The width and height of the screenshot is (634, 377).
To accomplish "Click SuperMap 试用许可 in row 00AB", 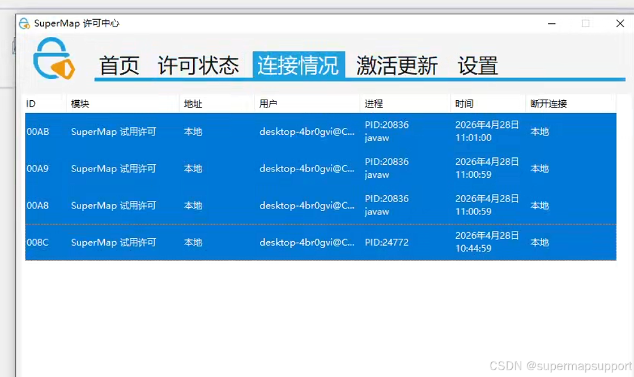I will coord(113,132).
